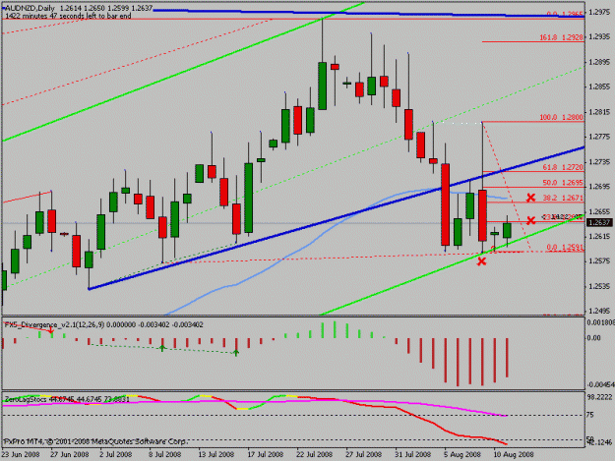Click the 23 Jun 2008 date label
This screenshot has width=615, height=461.
point(21,455)
